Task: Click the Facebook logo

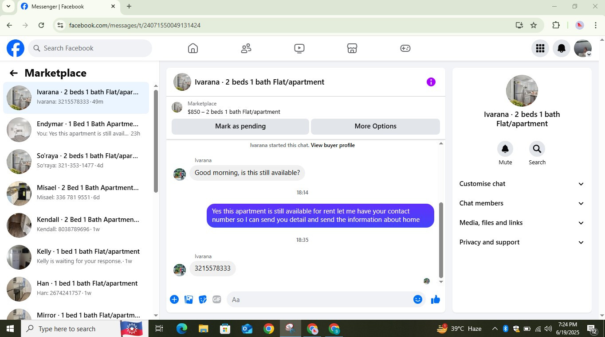Action: (16, 48)
